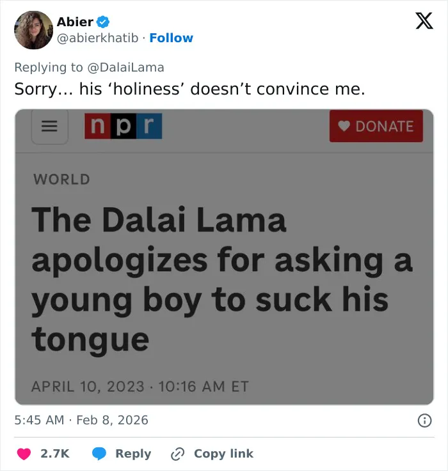Viewport: 448px width, 471px height.
Task: Click the Copy link text
Action: tap(223, 454)
